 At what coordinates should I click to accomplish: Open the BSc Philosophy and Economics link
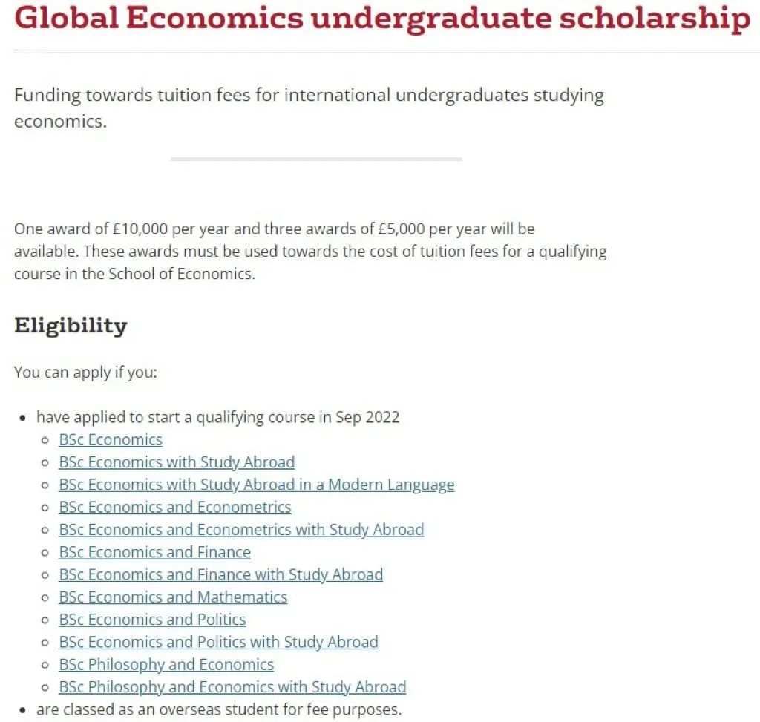tap(166, 665)
